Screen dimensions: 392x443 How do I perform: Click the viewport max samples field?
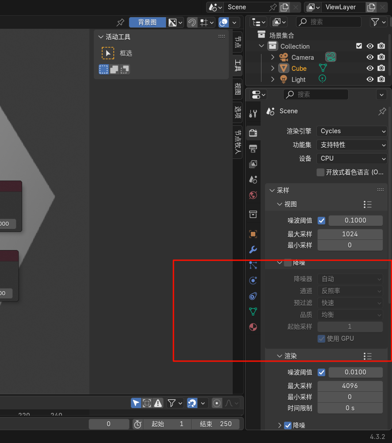tap(350, 234)
